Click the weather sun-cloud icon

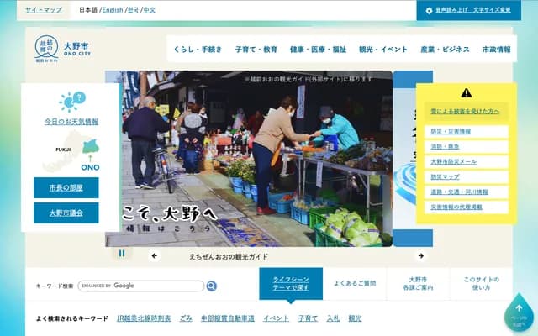click(71, 102)
